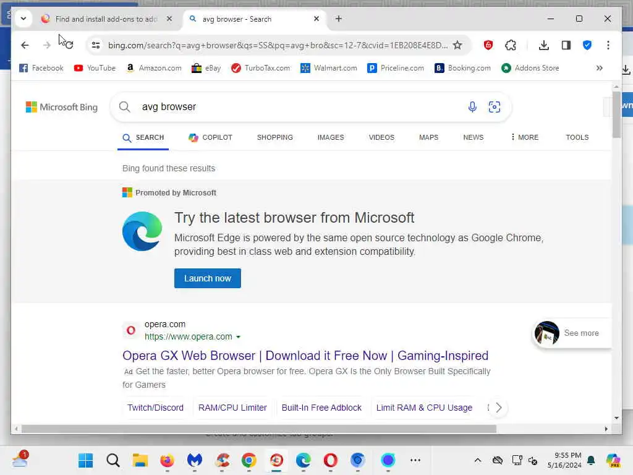633x475 pixels.
Task: Open the YouTube bookmark
Action: [x=95, y=68]
